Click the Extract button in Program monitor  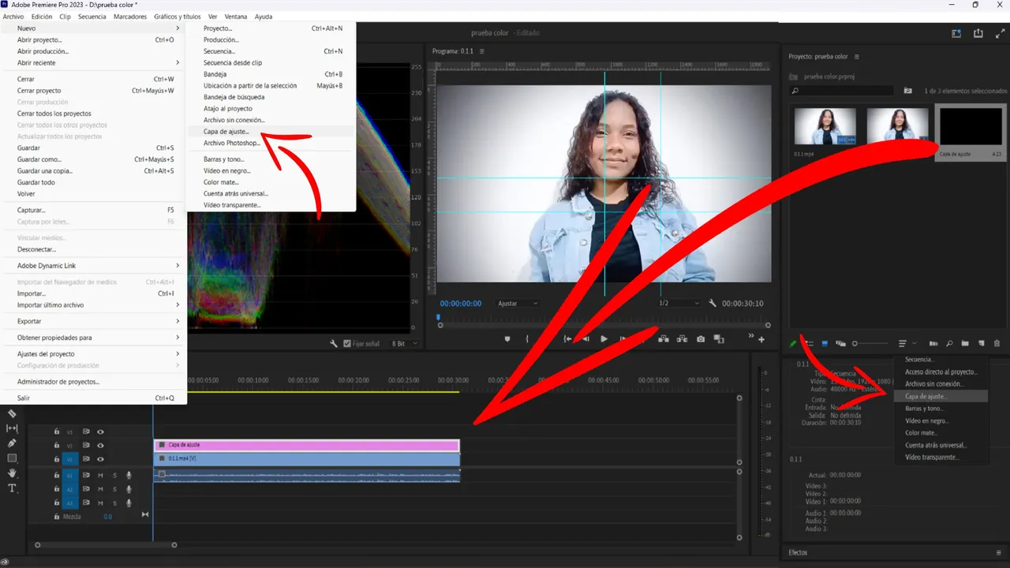click(x=681, y=339)
